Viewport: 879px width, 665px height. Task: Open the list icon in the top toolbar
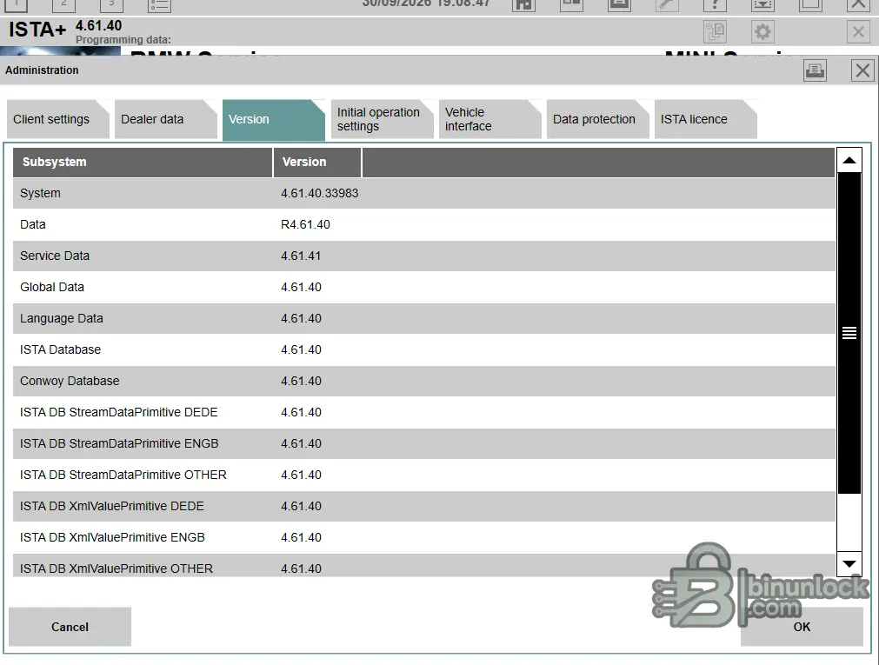(159, 5)
